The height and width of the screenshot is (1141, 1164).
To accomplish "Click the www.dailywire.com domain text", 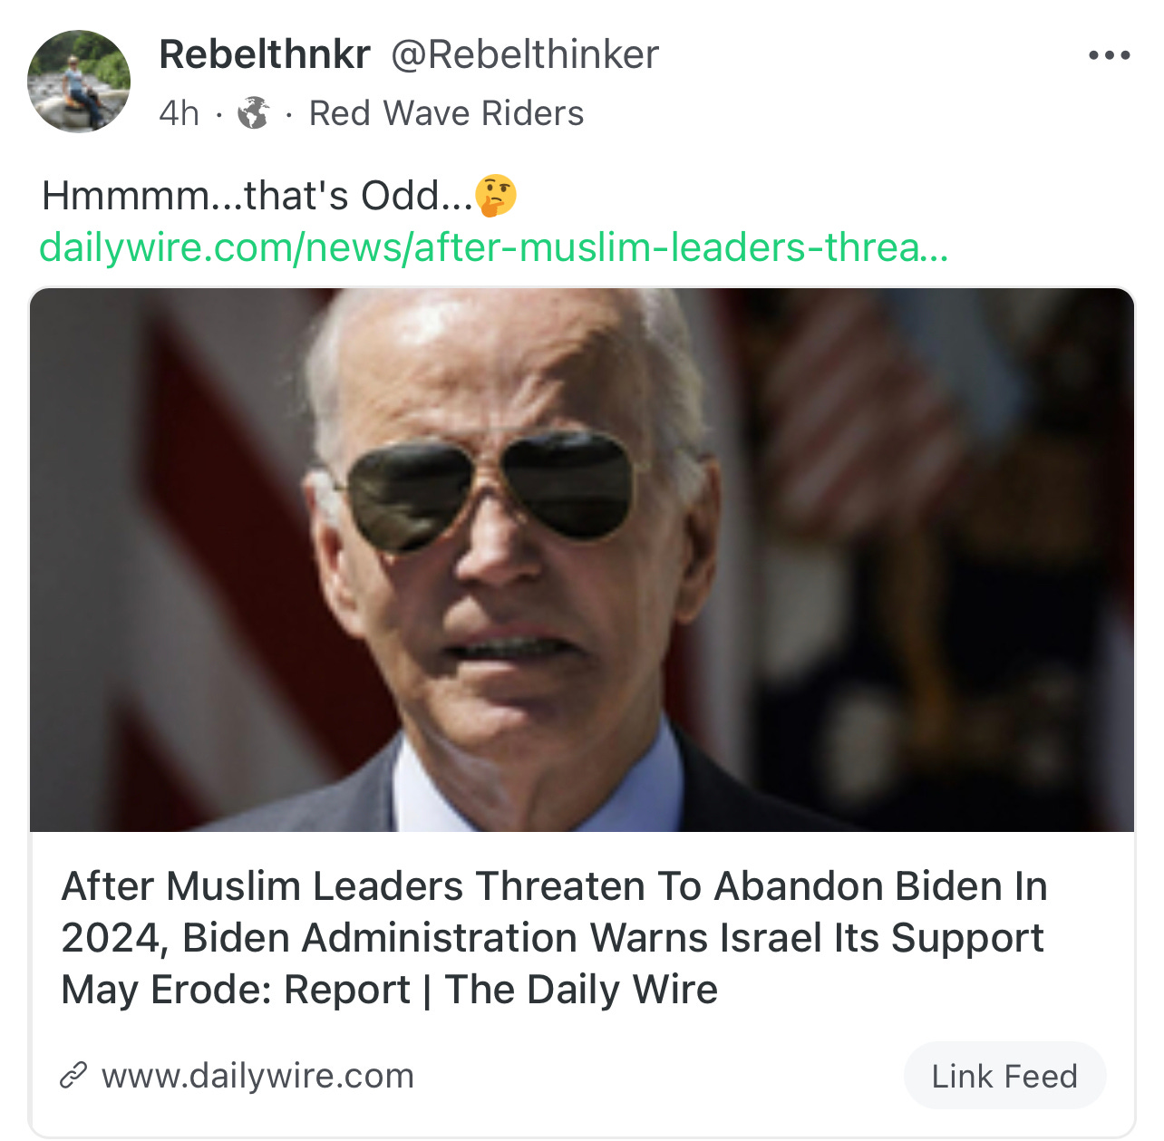I will 257,1076.
